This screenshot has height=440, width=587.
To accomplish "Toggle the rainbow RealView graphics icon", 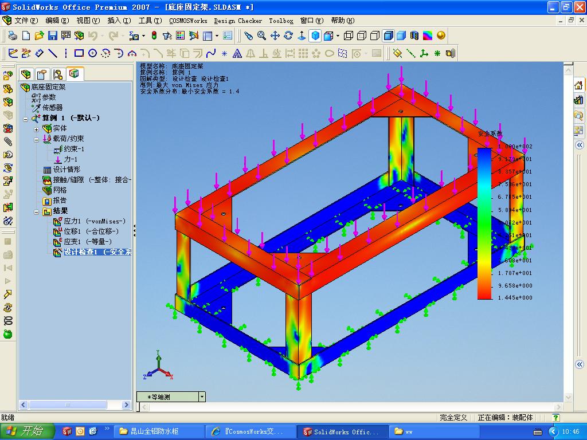I will click(428, 36).
